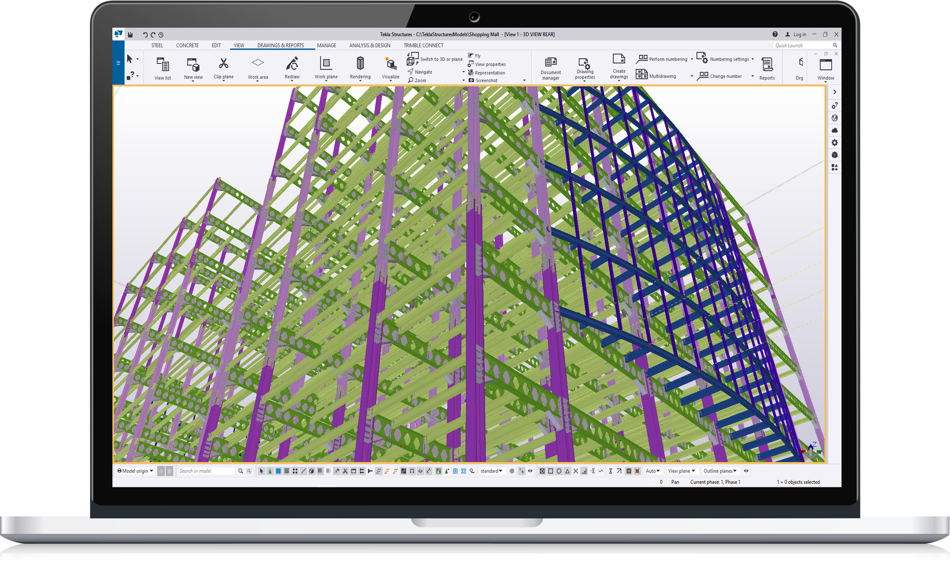Click the Screenshot camera icon
This screenshot has height=571, width=950.
tap(471, 80)
